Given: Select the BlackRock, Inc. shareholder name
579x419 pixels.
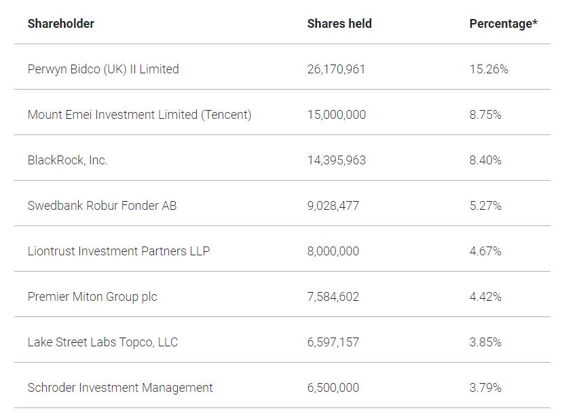Looking at the screenshot, I should coord(67,160).
